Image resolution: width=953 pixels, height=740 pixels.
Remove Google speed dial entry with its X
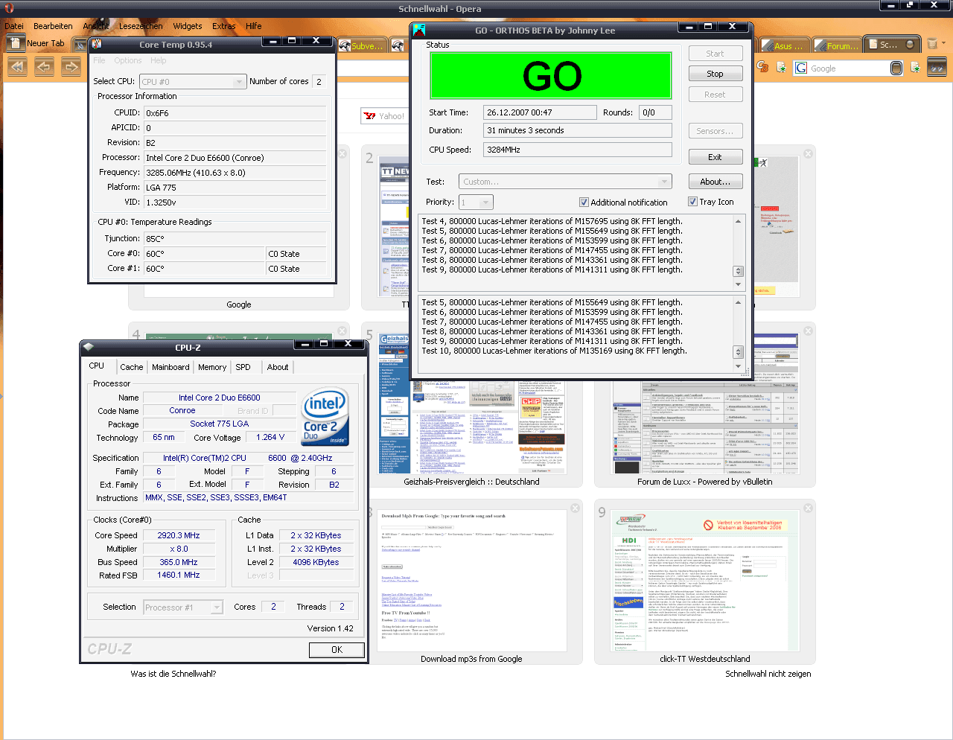click(342, 153)
